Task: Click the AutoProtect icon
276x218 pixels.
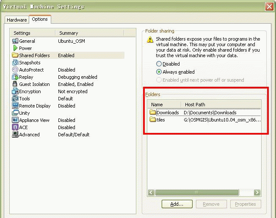Action: 15,69
